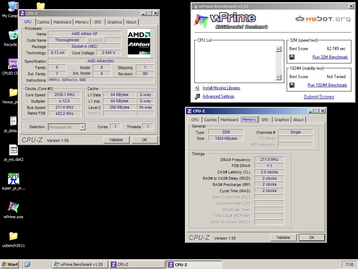
Task: Run the 1024M Benchmark link
Action: 327,85
